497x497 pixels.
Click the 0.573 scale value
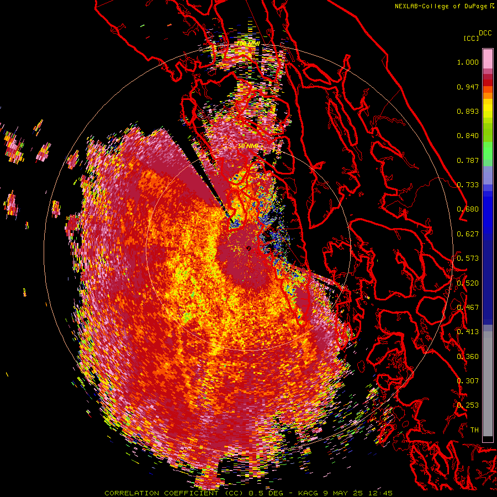point(468,258)
